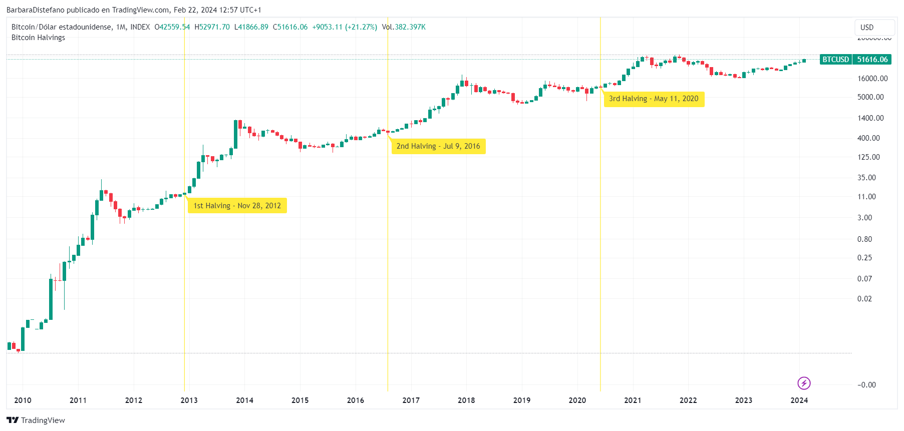Image resolution: width=904 pixels, height=431 pixels.
Task: Click the 2nd Halving Jul 9, 2016 label
Action: click(x=438, y=146)
